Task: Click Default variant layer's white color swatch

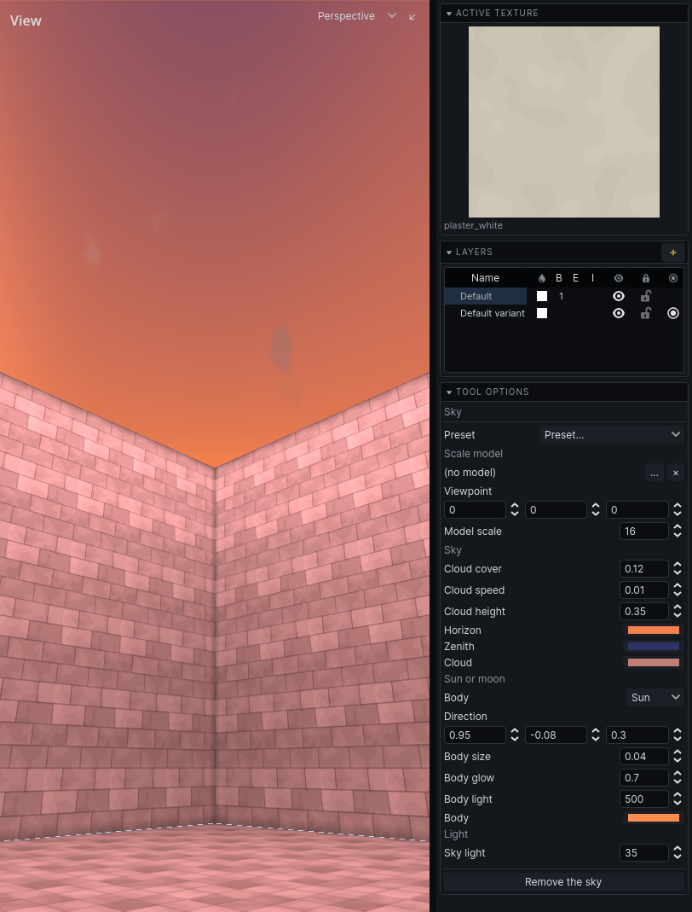Action: [542, 313]
